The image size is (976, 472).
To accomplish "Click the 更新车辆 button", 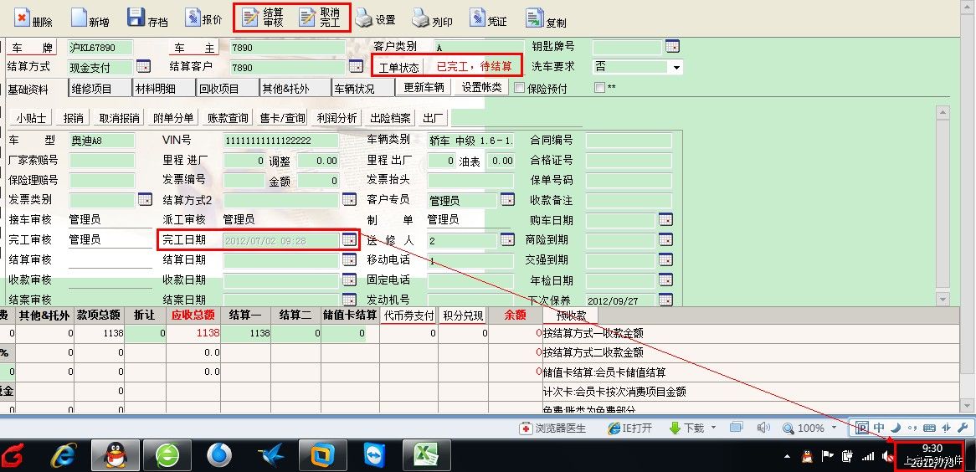I will [424, 88].
